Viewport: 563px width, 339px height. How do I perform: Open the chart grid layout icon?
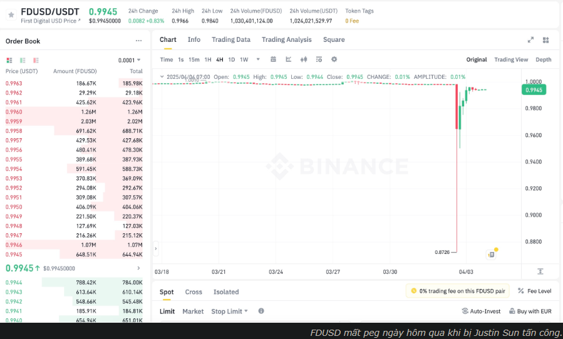[x=546, y=39]
